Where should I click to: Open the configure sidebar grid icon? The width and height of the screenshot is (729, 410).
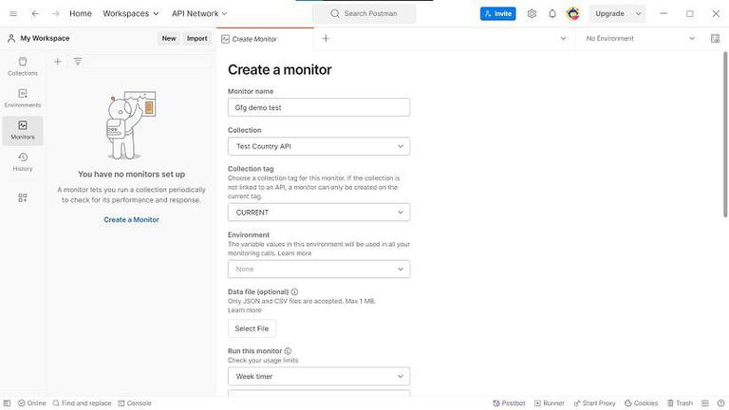23,198
